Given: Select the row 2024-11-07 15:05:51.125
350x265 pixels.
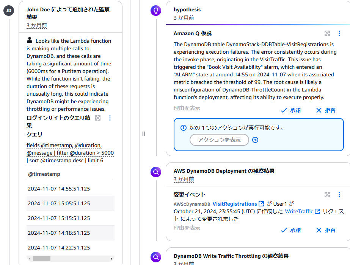Looking at the screenshot, I should pos(71,203).
